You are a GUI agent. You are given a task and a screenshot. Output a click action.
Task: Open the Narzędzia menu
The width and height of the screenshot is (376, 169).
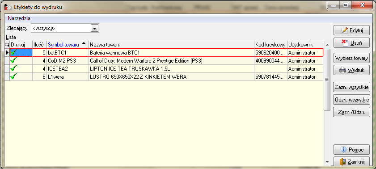pyautogui.click(x=19, y=18)
